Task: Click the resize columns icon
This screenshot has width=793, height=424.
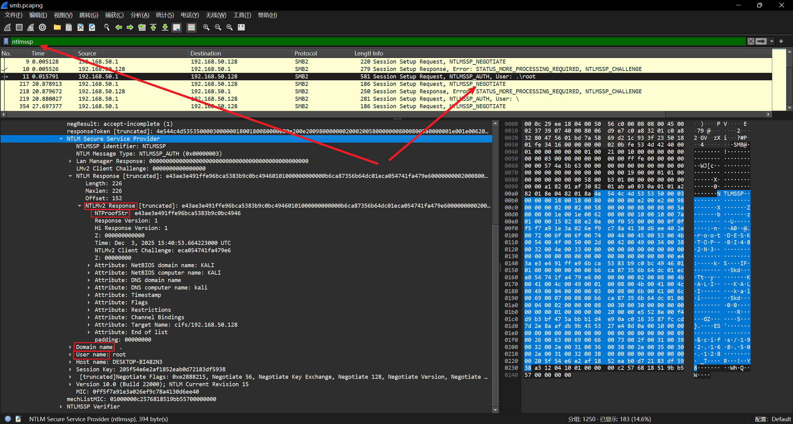Action: click(241, 27)
